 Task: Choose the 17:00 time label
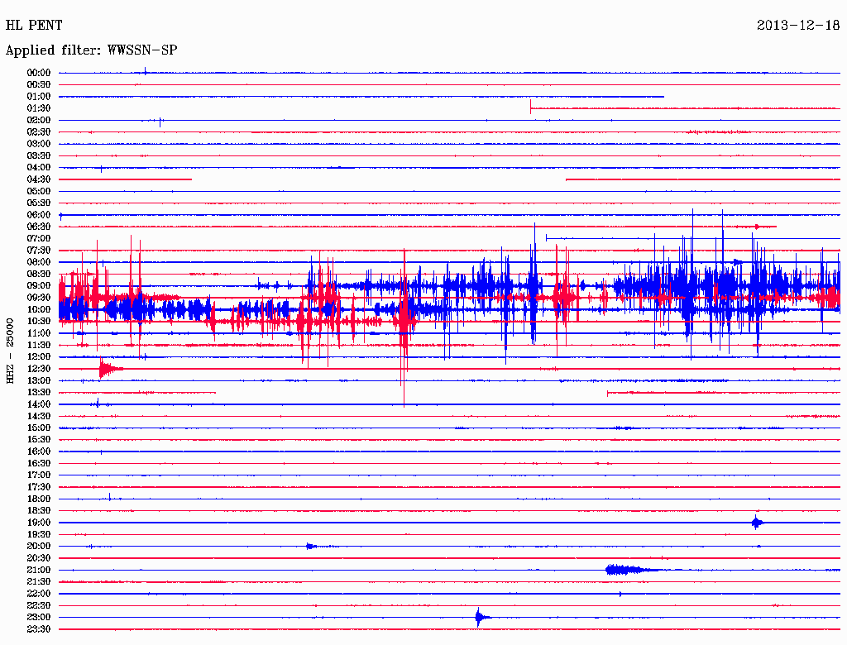click(x=39, y=476)
